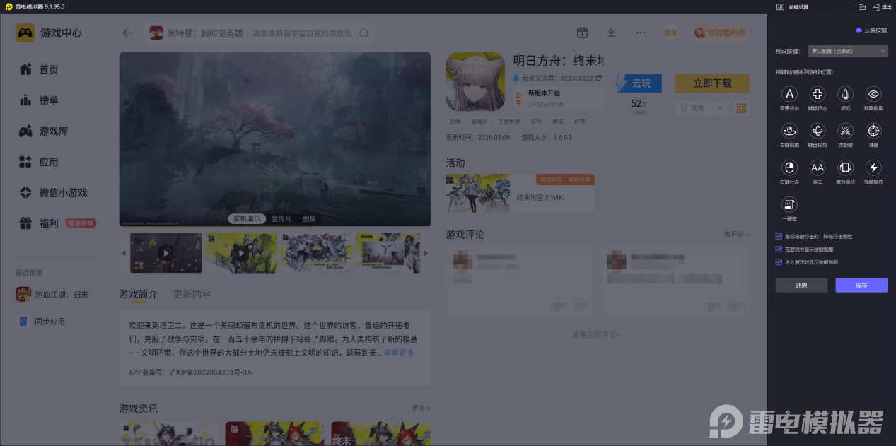Expand the 预设按键 preset dropdown

click(847, 51)
